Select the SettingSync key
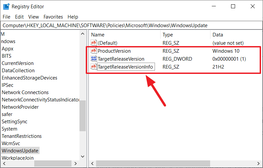 (x=14, y=122)
